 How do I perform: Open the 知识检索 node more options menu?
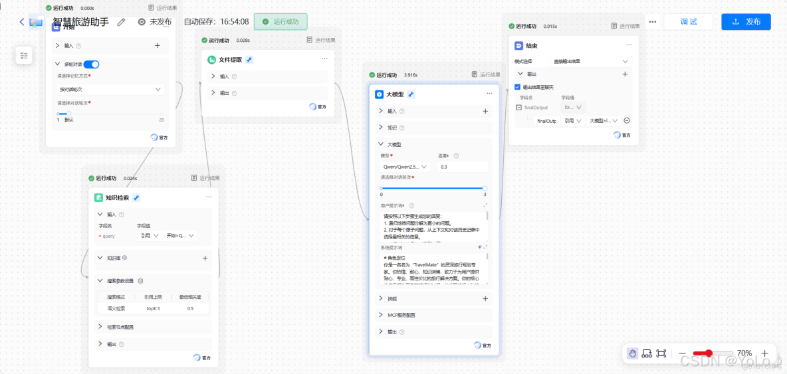(209, 197)
